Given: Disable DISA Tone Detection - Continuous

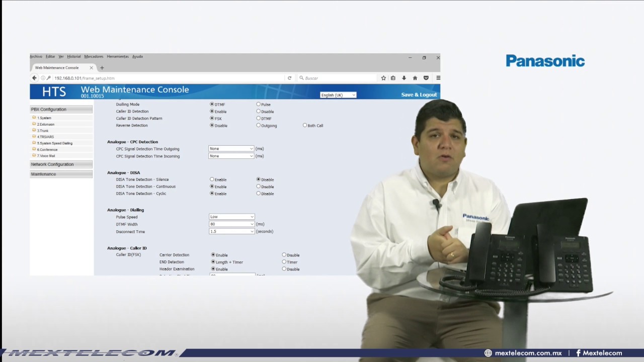Looking at the screenshot, I should [x=259, y=186].
